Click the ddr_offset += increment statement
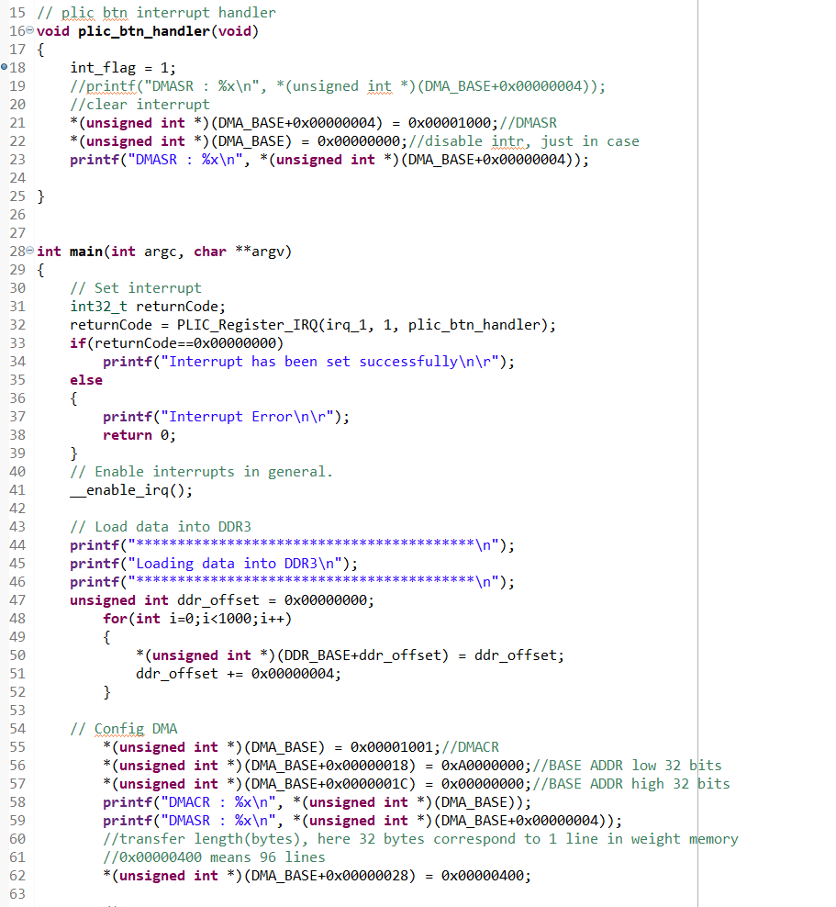 coord(239,674)
